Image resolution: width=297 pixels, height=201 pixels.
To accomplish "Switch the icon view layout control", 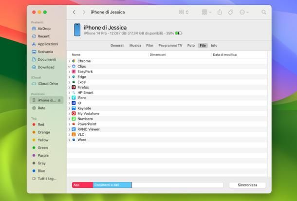I will point(184,12).
